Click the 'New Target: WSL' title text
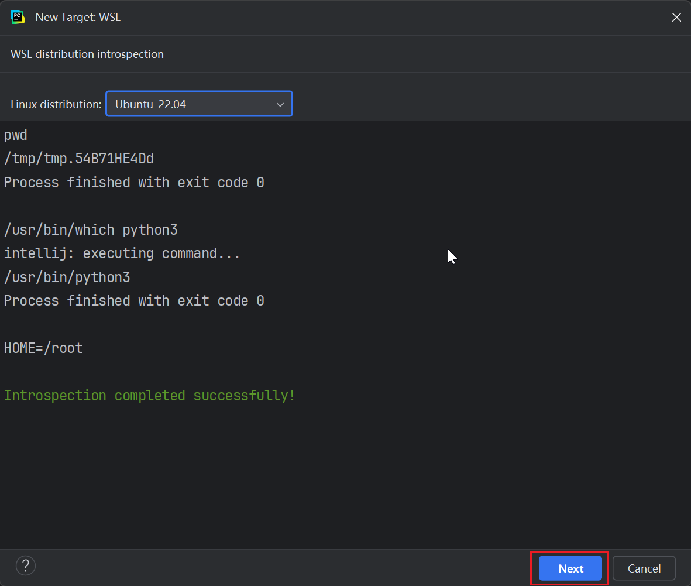 coord(78,17)
